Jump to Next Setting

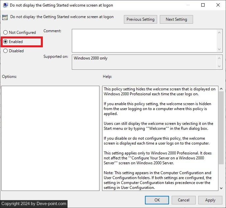click(176, 19)
